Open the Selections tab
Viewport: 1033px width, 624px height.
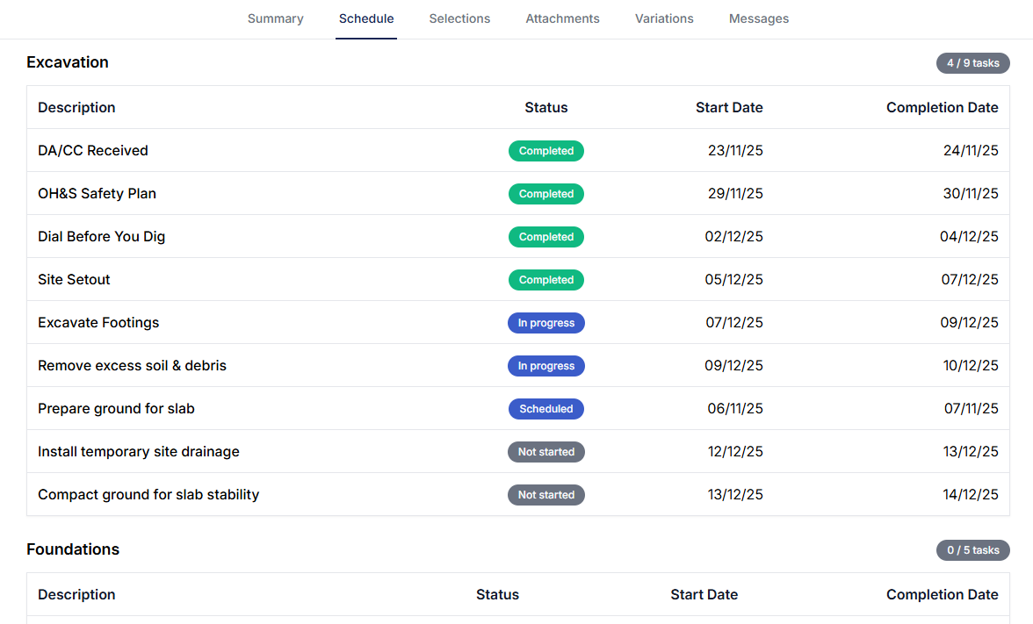459,18
